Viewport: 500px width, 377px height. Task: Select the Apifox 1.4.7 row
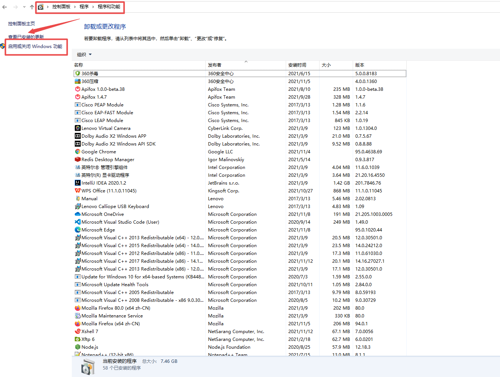[x=240, y=97]
